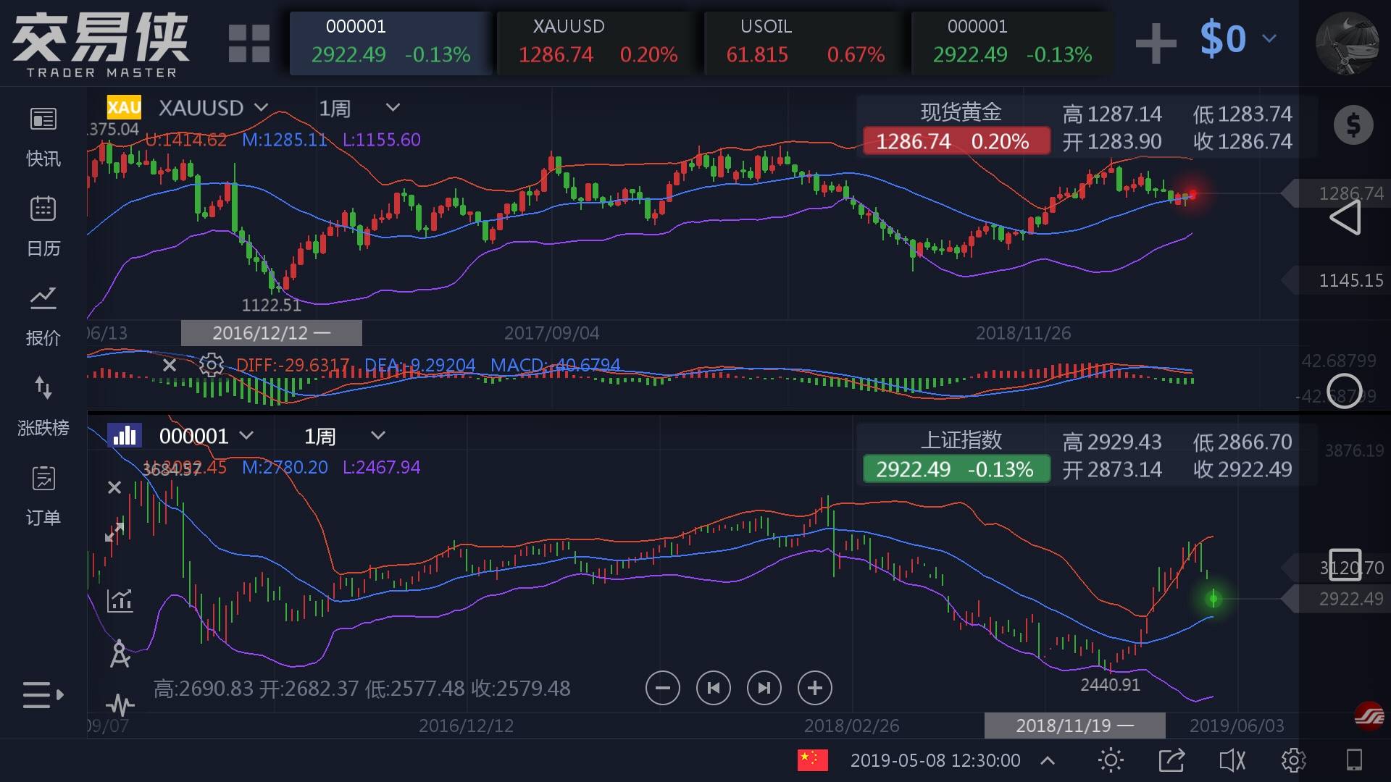Add a new symbol with plus button

[1156, 43]
